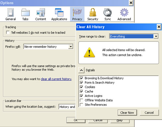This screenshot has width=162, height=127.
Task: Open the Tabs options panel
Action: [x=25, y=15]
